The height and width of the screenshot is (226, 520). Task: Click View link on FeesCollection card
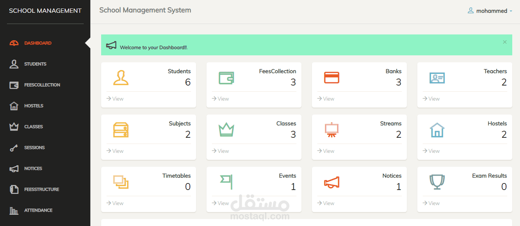click(220, 99)
